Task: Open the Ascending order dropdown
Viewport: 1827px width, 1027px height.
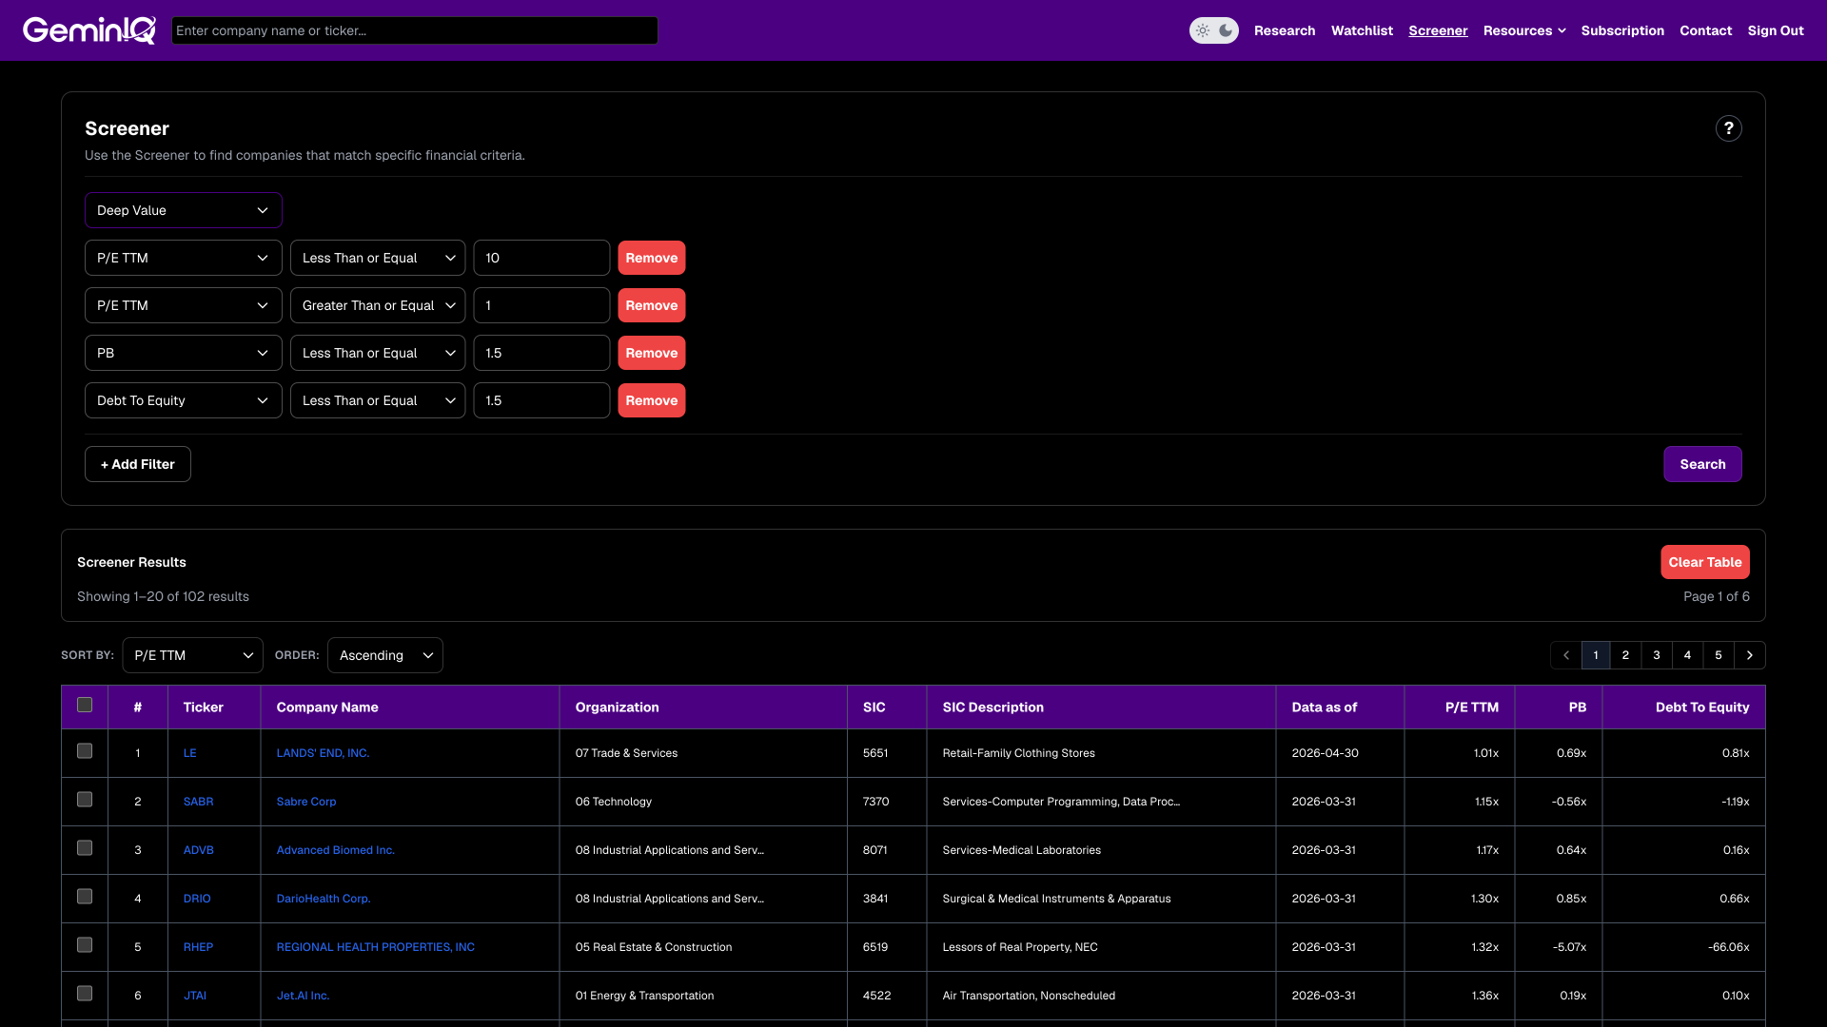Action: coord(384,655)
